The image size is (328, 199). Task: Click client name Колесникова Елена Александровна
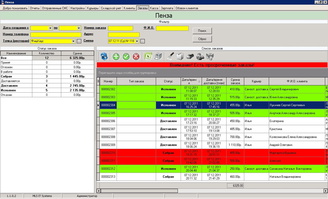[x=293, y=137]
